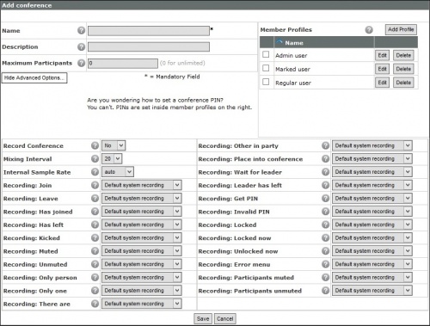Delete the Regular user profile
Viewport: 430px width, 326px height.
[403, 83]
